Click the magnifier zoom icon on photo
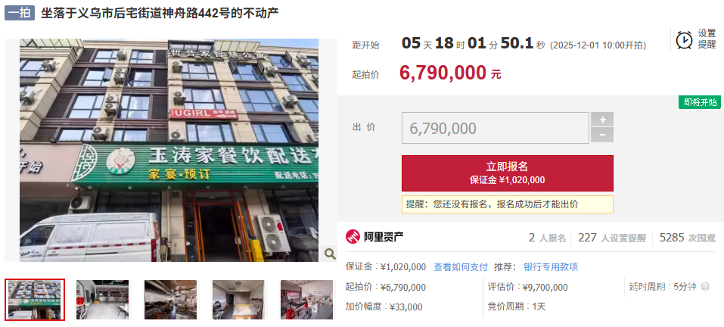 330,253
